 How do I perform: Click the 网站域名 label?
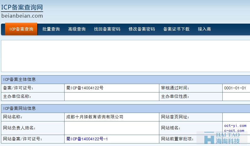click(171, 128)
